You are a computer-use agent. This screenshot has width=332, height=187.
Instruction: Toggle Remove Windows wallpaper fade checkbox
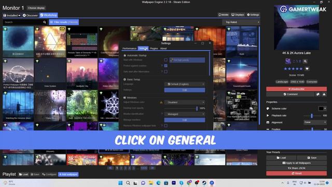pyautogui.click(x=165, y=126)
